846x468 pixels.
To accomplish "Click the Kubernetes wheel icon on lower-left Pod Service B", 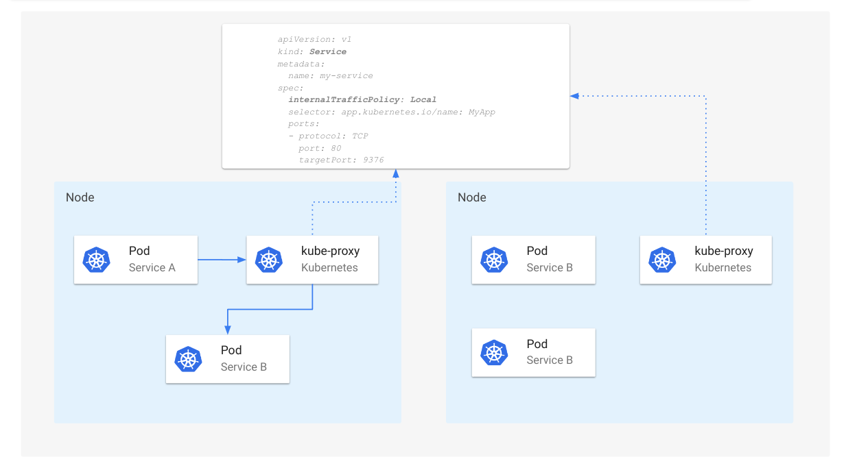I will [x=188, y=359].
